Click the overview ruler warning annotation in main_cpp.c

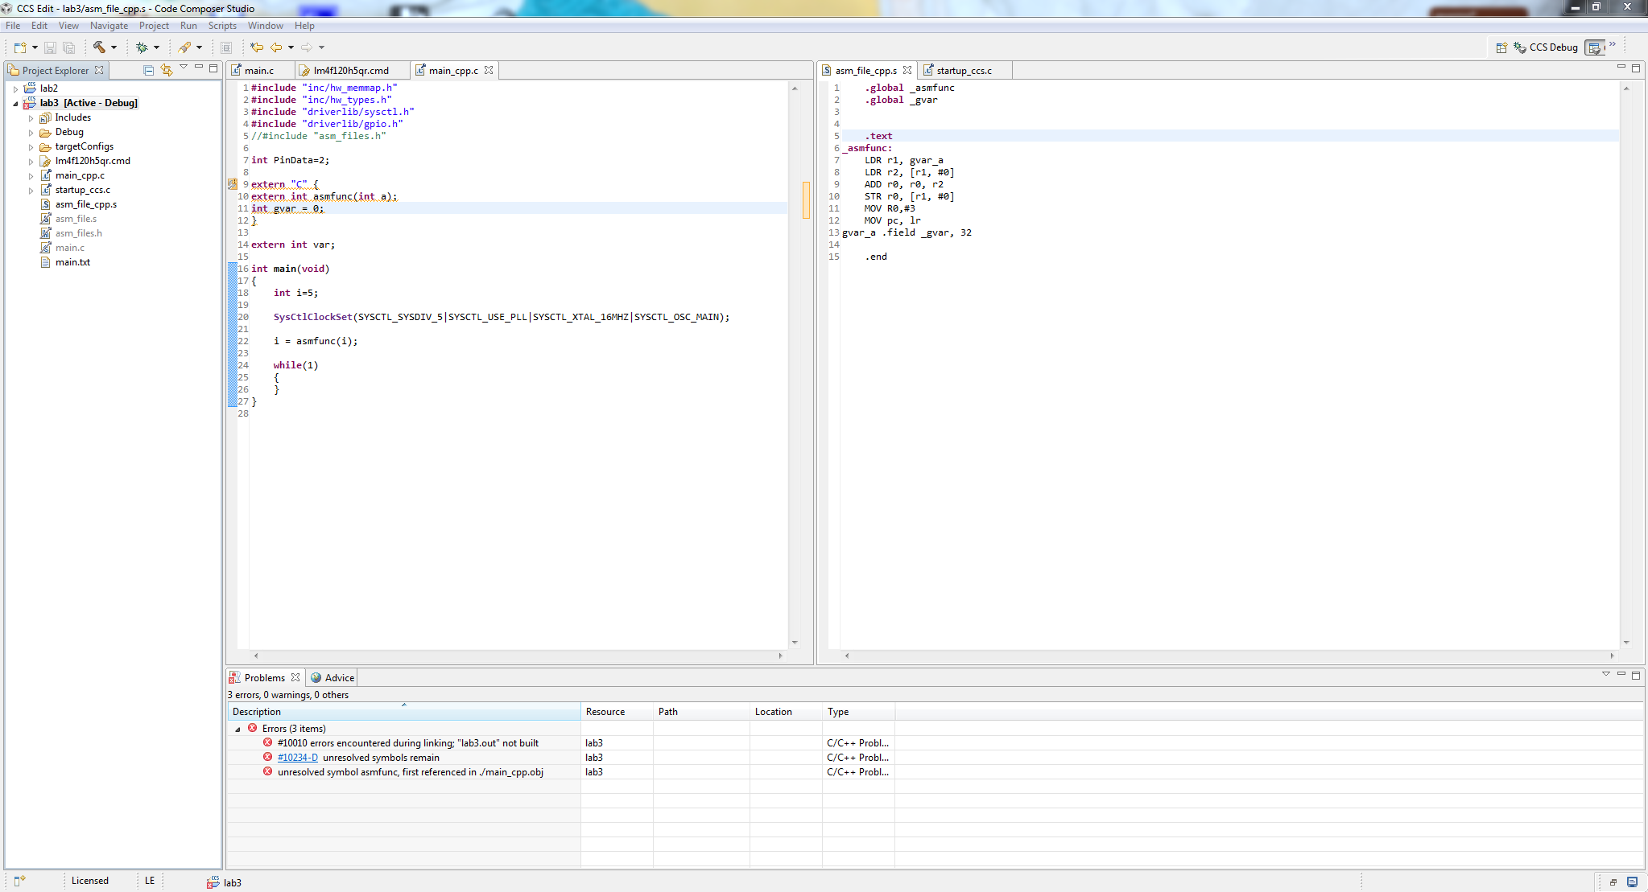point(806,200)
